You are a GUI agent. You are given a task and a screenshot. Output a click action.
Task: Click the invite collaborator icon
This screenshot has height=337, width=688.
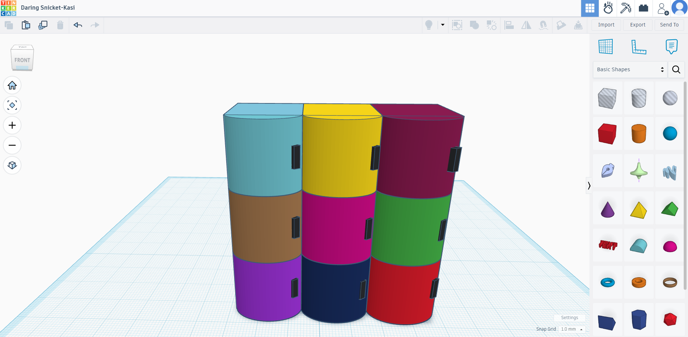coord(663,8)
